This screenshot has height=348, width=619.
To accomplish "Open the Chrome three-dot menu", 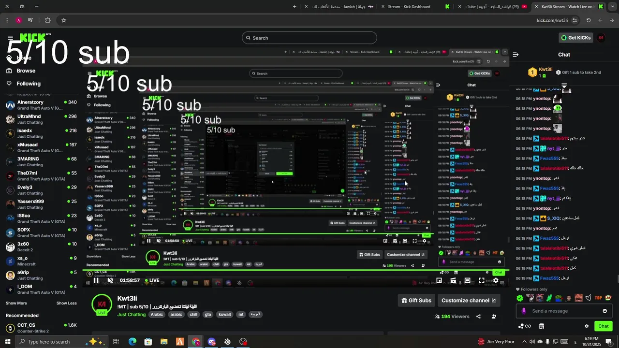I will point(7,20).
